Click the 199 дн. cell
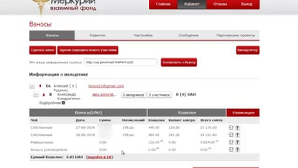Image resolution: width=298 pixels, height=168 pixels. [129, 135]
